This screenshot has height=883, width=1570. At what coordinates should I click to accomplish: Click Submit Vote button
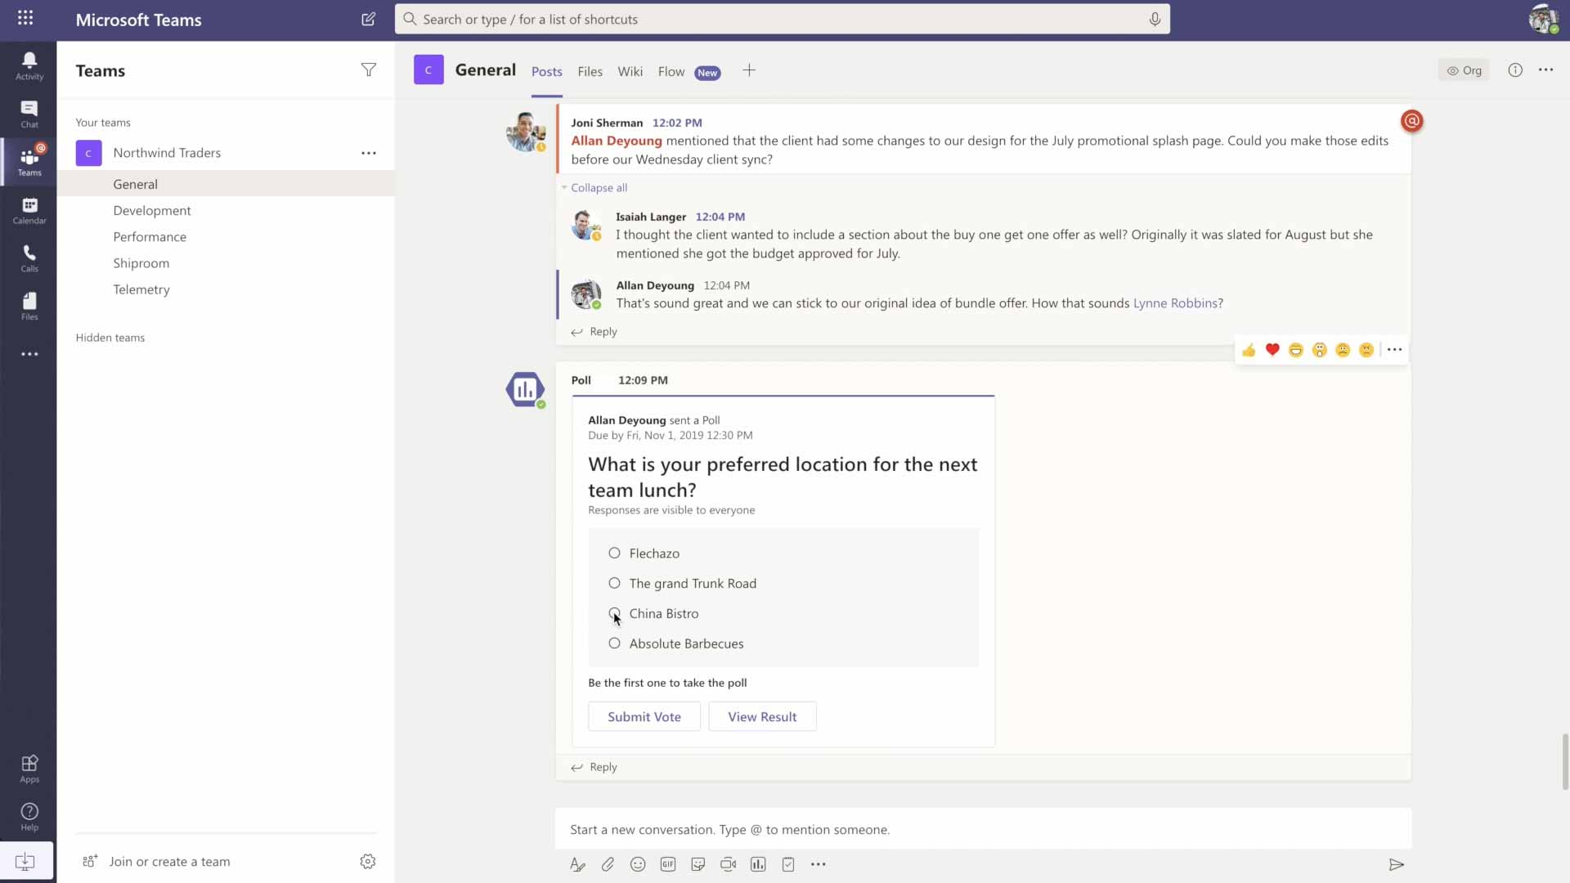click(644, 717)
